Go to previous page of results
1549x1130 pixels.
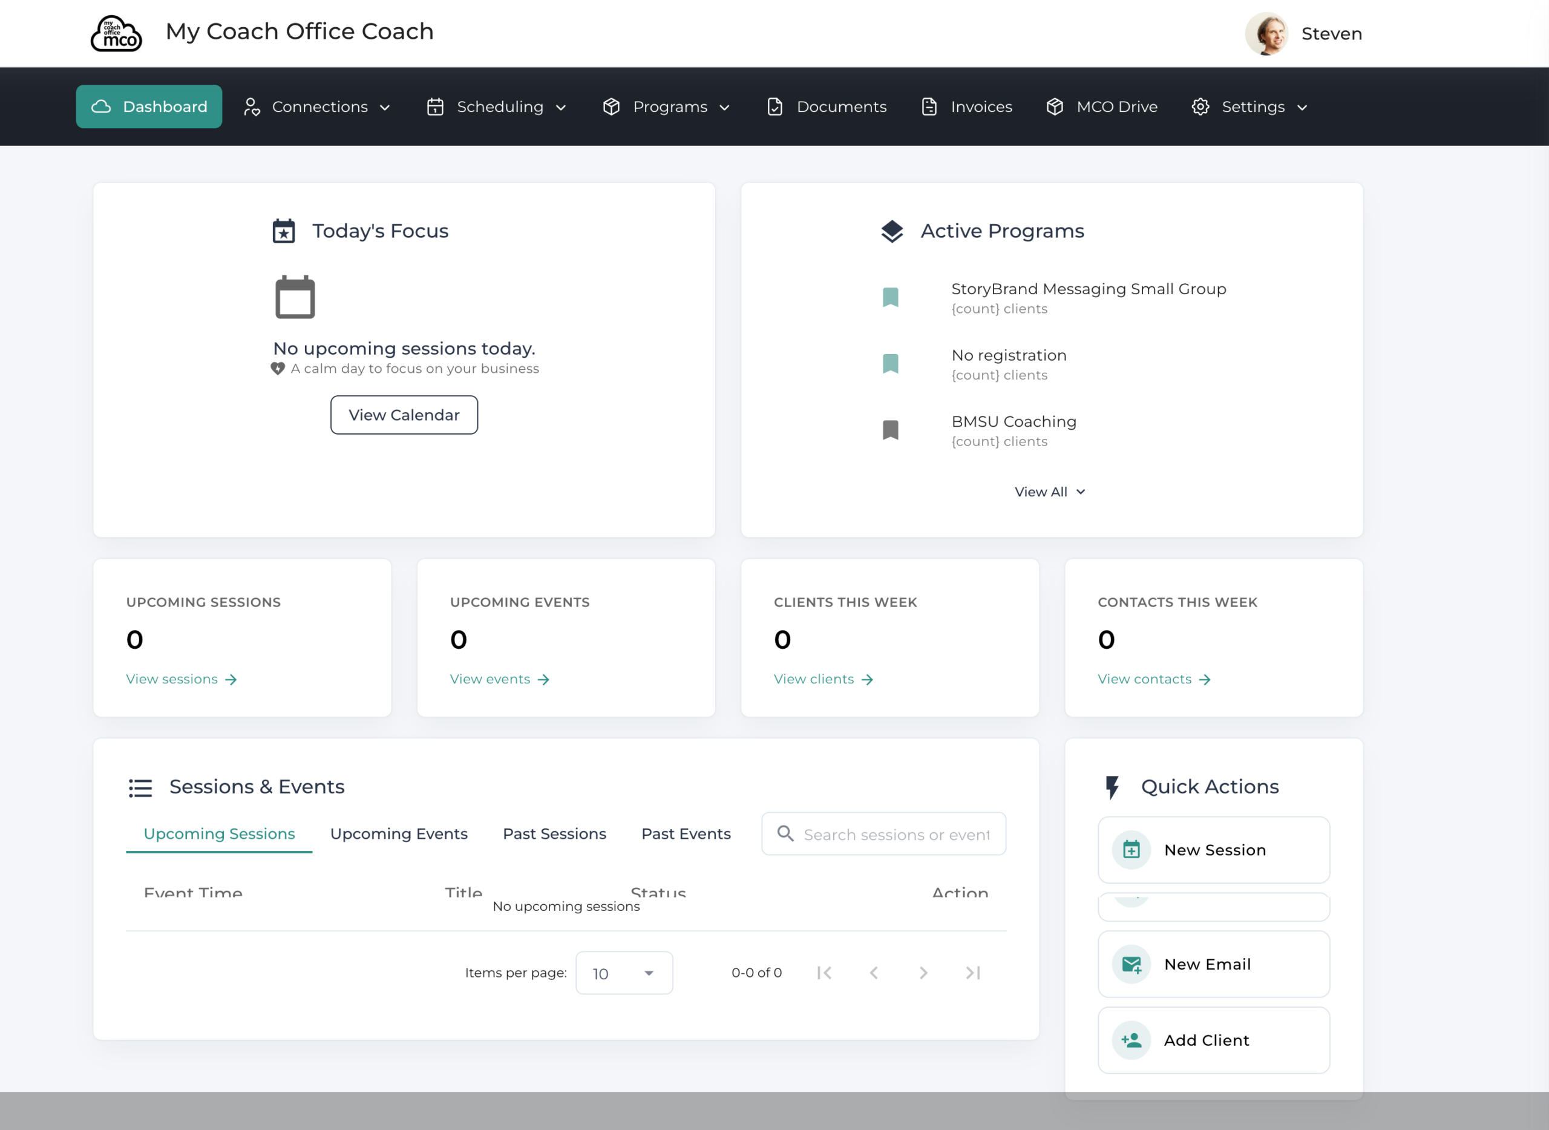(x=873, y=973)
